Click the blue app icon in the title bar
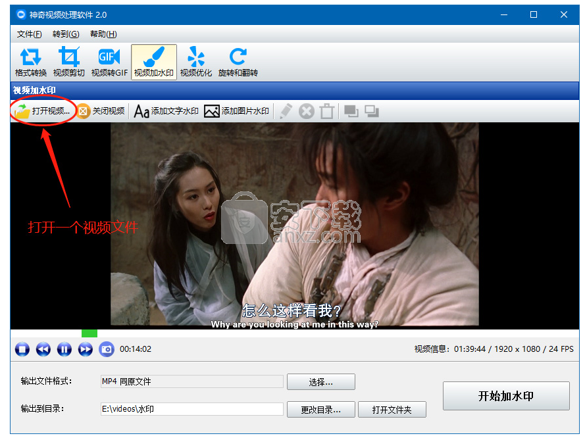 click(21, 15)
